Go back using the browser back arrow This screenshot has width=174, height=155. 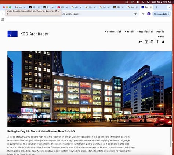[3, 14]
